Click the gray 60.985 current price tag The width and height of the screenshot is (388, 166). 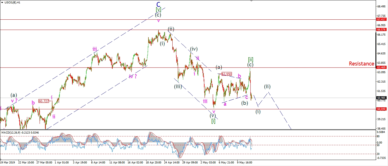[381, 98]
